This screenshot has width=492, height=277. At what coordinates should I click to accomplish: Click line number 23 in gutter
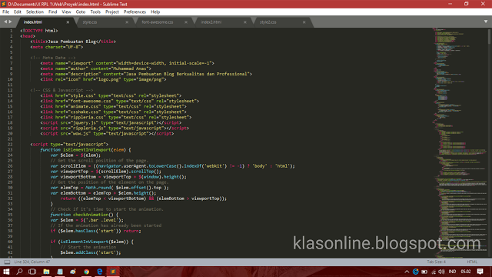click(x=10, y=150)
